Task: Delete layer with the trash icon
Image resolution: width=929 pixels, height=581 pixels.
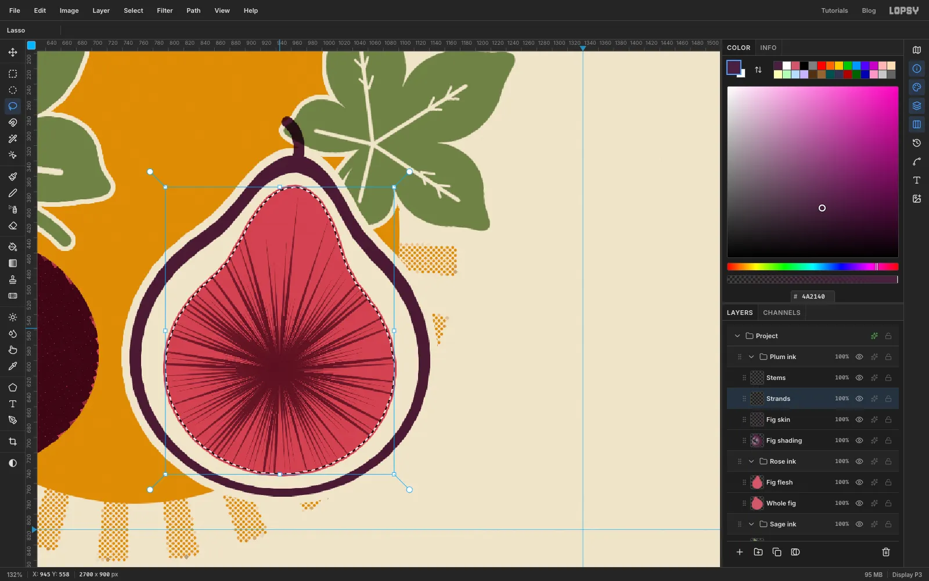Action: click(x=886, y=552)
